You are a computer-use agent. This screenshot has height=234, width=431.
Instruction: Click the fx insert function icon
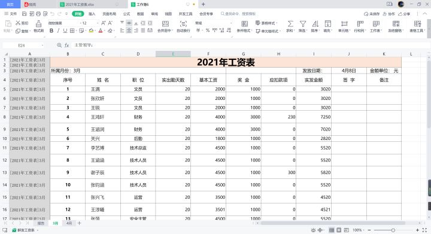[x=66, y=45]
